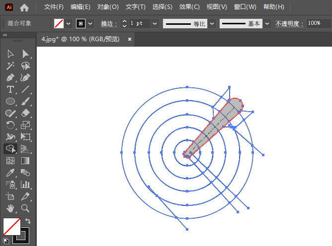The height and width of the screenshot is (246, 332).
Task: Open the 不透明度 opacity panel link
Action: pos(289,24)
